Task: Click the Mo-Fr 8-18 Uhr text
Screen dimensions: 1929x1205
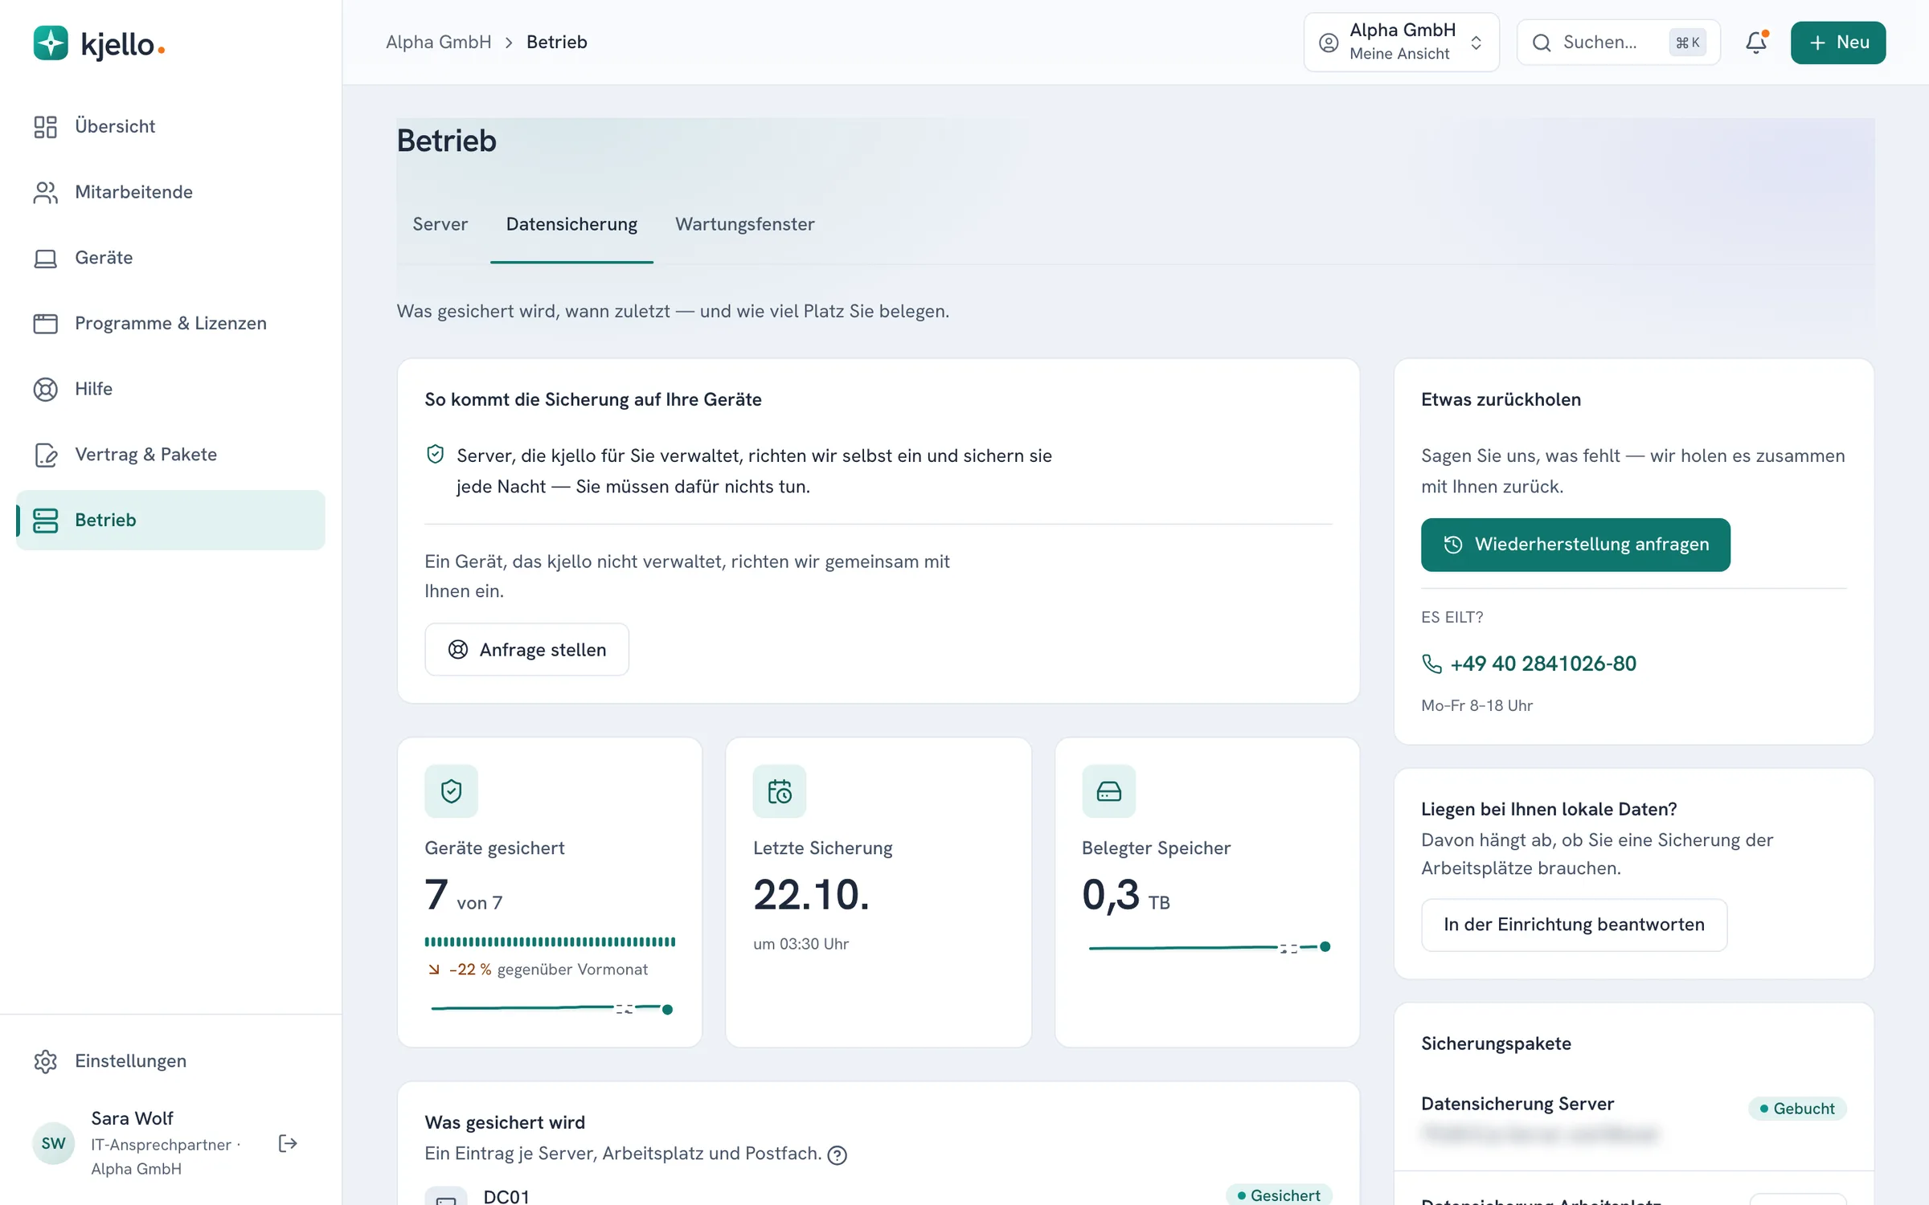Action: pos(1476,705)
